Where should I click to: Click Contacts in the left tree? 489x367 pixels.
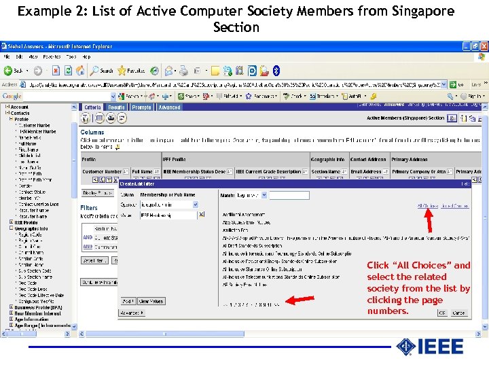(x=20, y=113)
